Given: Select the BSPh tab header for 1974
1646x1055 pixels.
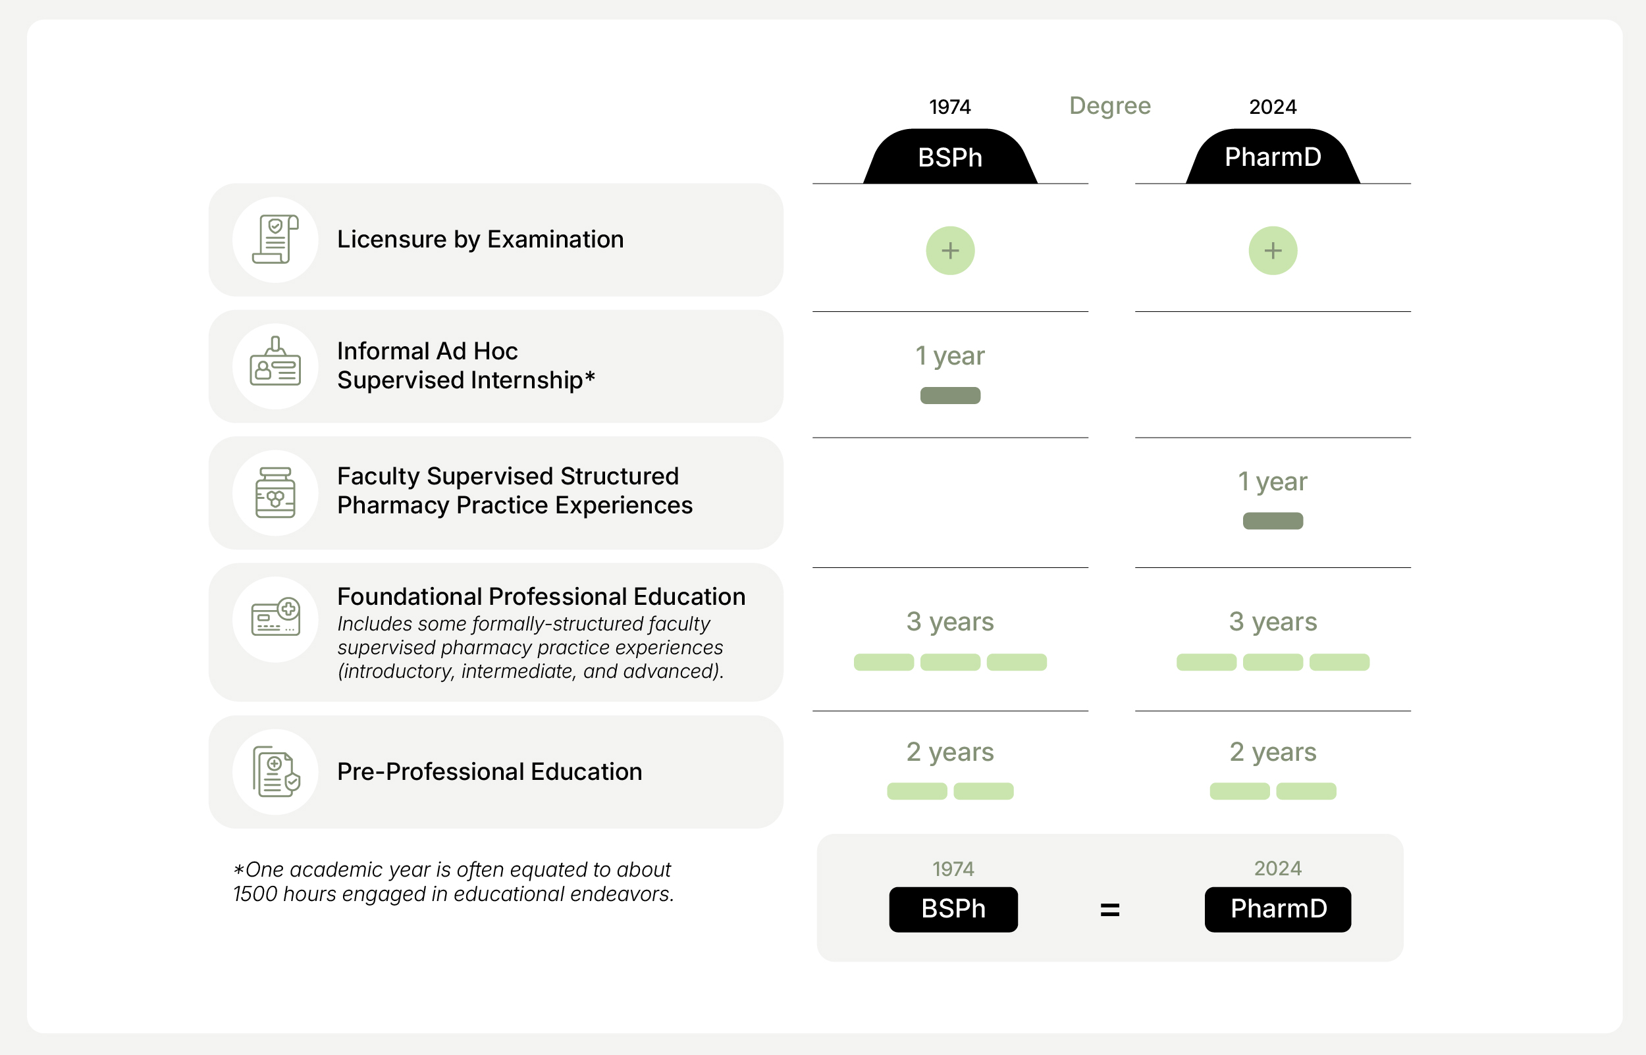Looking at the screenshot, I should (x=950, y=157).
